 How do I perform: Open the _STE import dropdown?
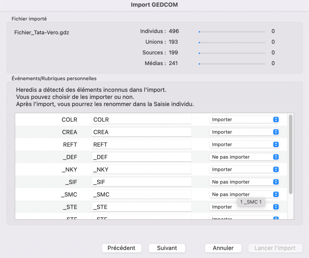coord(244,207)
